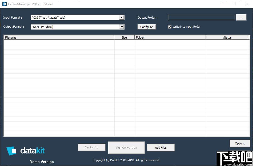Click the Datakit copyright text
This screenshot has height=166, width=253.
pyautogui.click(x=126, y=160)
